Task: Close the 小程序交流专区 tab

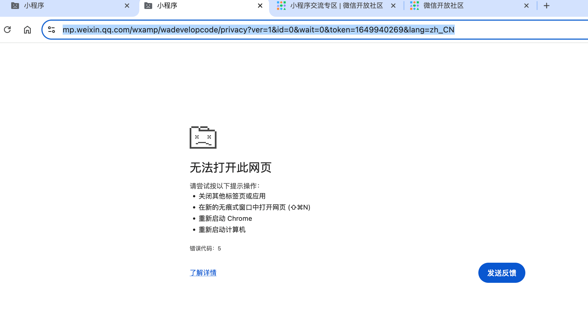Action: click(393, 6)
